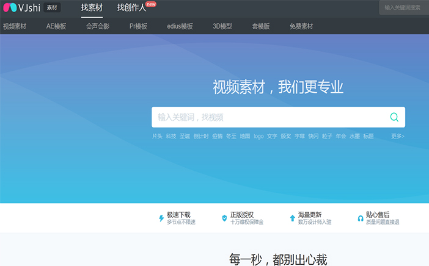Image resolution: width=429 pixels, height=266 pixels.
Task: Select the 科技 keyword tag
Action: 171,136
